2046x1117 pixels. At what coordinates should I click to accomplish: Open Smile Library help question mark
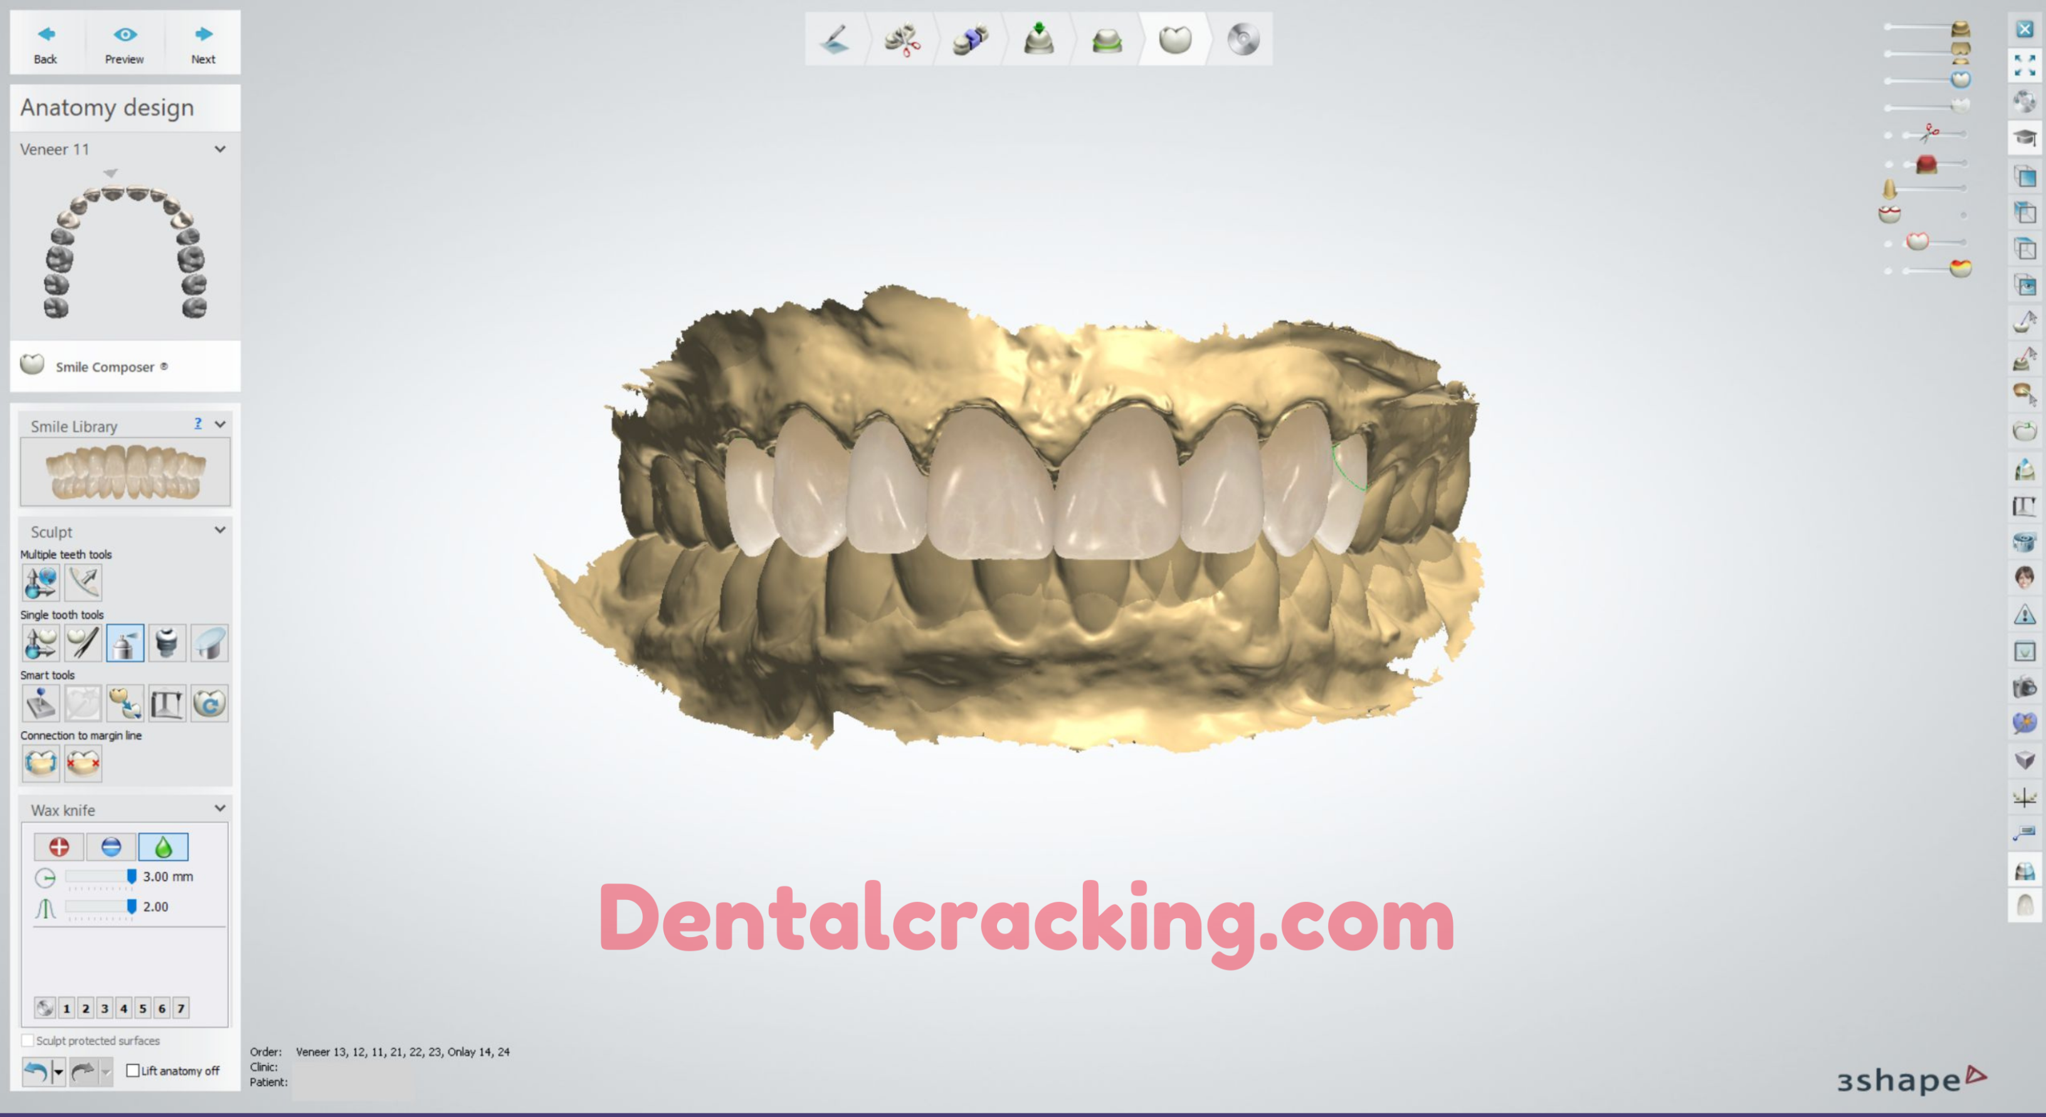pyautogui.click(x=199, y=424)
